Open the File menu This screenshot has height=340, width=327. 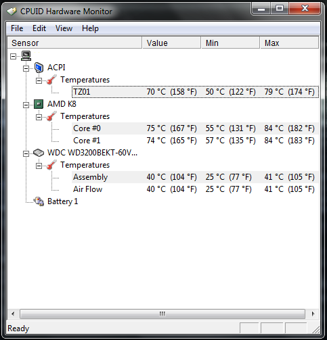point(17,28)
